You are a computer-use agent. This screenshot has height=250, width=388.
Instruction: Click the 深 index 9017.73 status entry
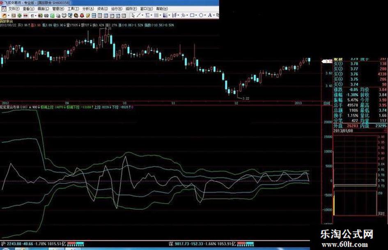coord(202,244)
